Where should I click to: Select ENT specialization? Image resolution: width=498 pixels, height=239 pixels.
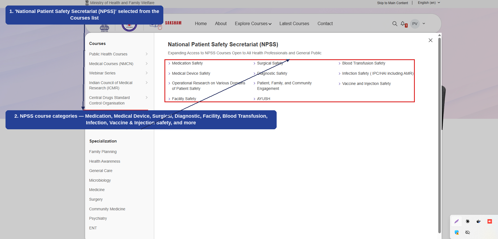[x=93, y=228]
